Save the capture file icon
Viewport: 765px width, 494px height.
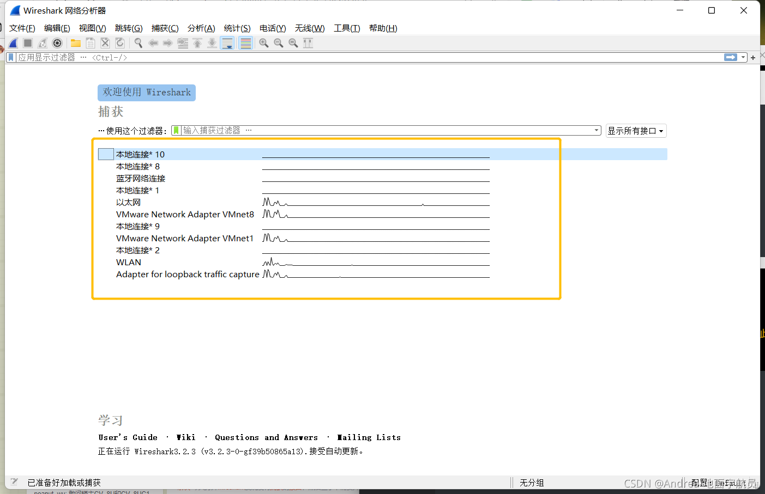point(91,43)
